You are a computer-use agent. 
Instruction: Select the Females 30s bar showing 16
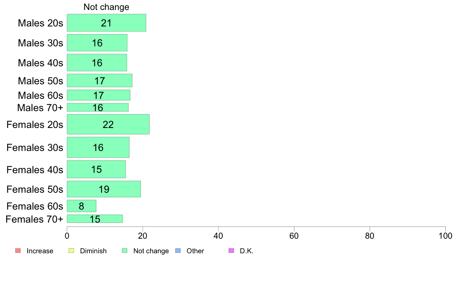click(98, 147)
